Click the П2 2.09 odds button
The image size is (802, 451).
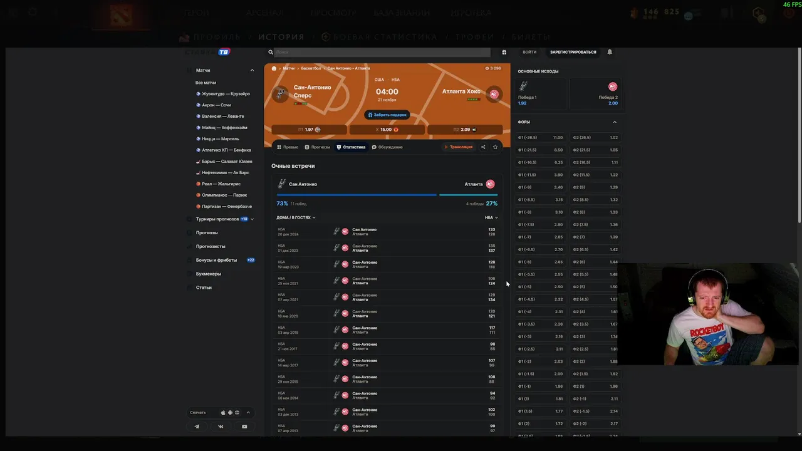point(465,130)
